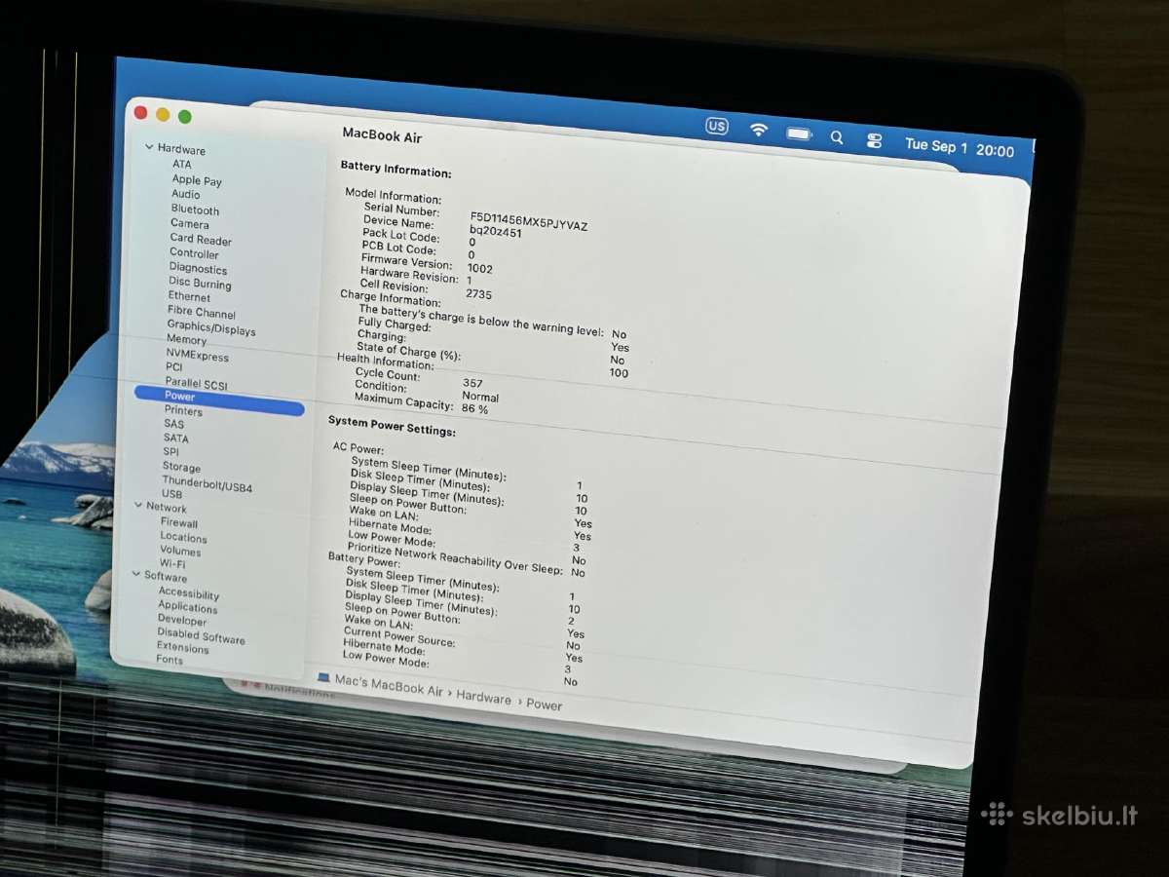
Task: Select Controller in the sidebar
Action: [194, 253]
